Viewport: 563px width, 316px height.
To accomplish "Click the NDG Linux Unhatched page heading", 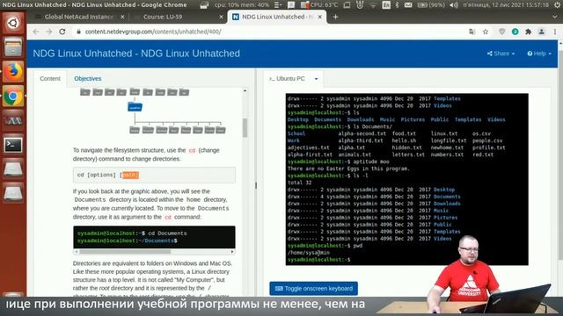I will click(136, 54).
